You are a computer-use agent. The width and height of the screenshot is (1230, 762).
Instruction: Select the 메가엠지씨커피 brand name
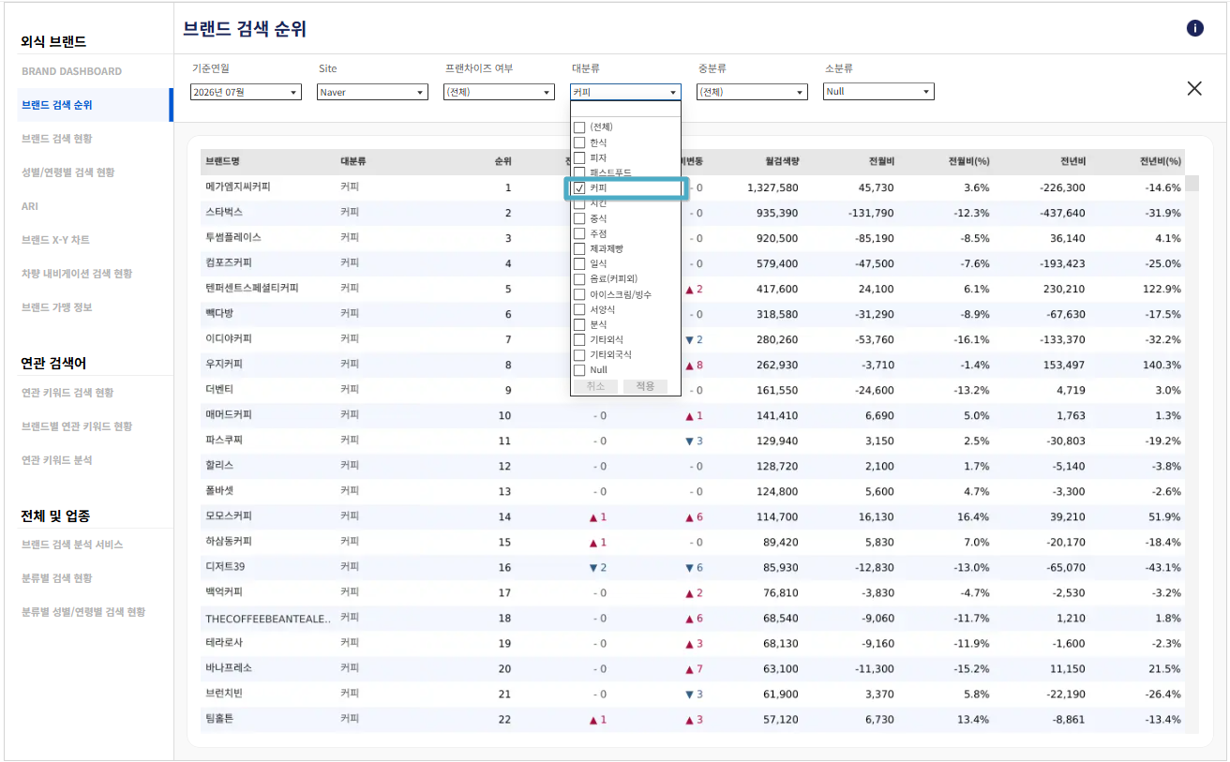(238, 187)
